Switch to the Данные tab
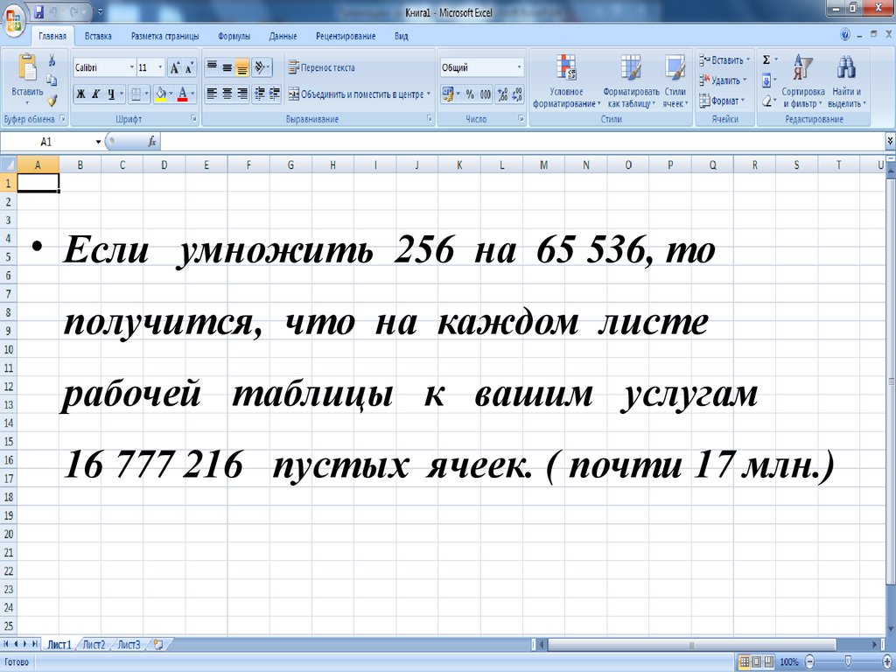Screen dimensions: 896x672 (x=283, y=36)
